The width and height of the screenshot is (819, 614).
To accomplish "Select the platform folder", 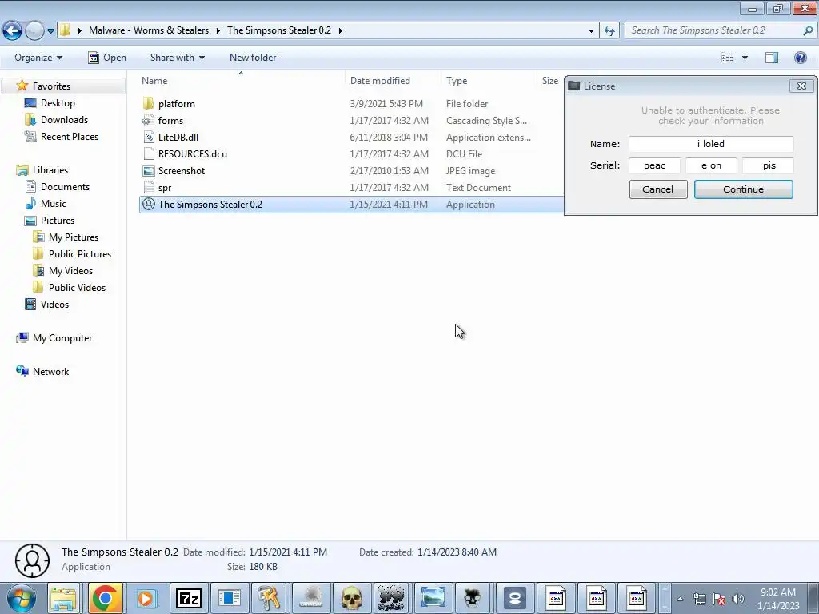I will (177, 104).
